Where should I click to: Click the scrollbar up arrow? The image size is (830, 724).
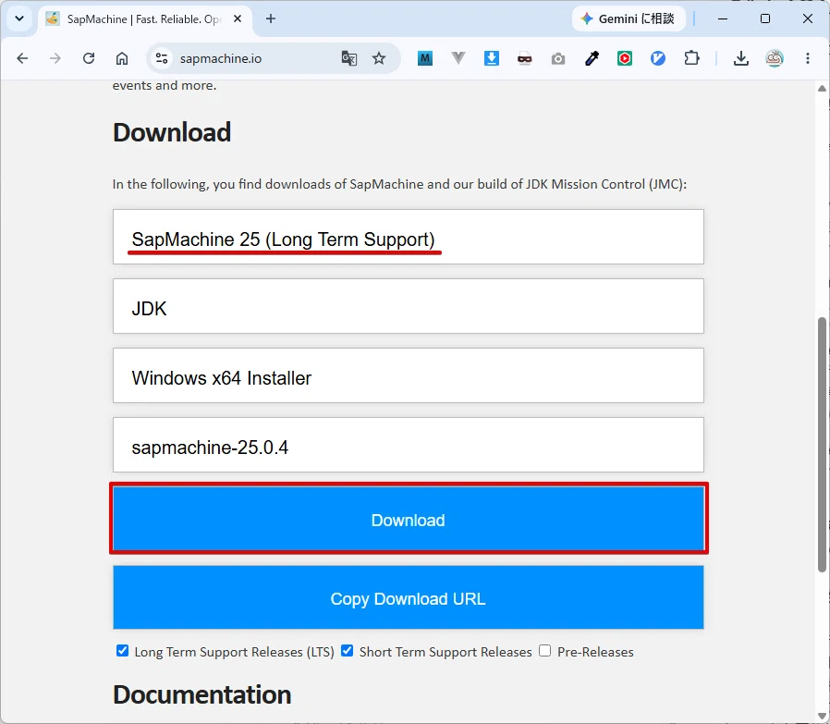822,89
